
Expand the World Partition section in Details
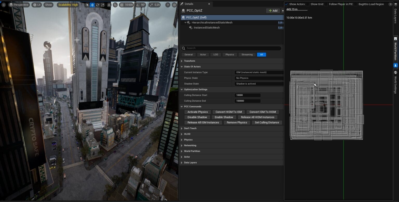(182, 151)
